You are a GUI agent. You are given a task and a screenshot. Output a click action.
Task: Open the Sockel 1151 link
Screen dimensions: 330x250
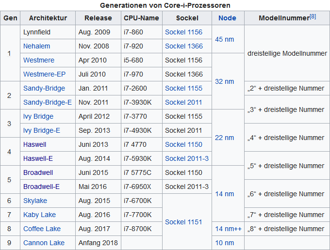click(183, 222)
